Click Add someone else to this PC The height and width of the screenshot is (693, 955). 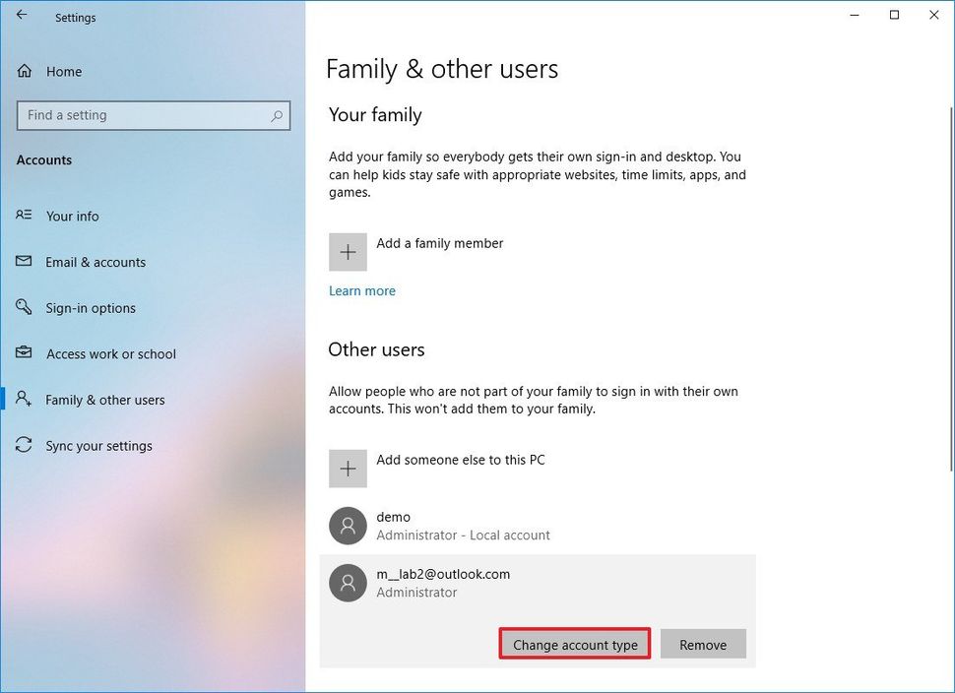461,459
